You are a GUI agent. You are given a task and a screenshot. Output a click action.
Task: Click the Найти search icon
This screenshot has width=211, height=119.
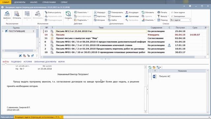(x=109, y=20)
